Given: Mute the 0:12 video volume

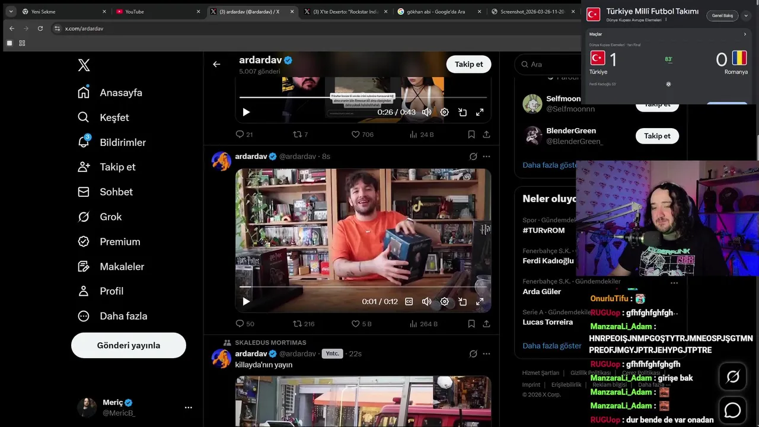Looking at the screenshot, I should [x=426, y=301].
